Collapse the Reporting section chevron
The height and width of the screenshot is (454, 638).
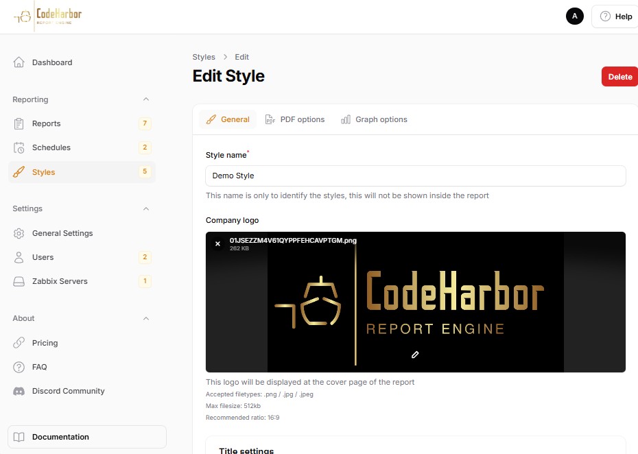click(146, 99)
